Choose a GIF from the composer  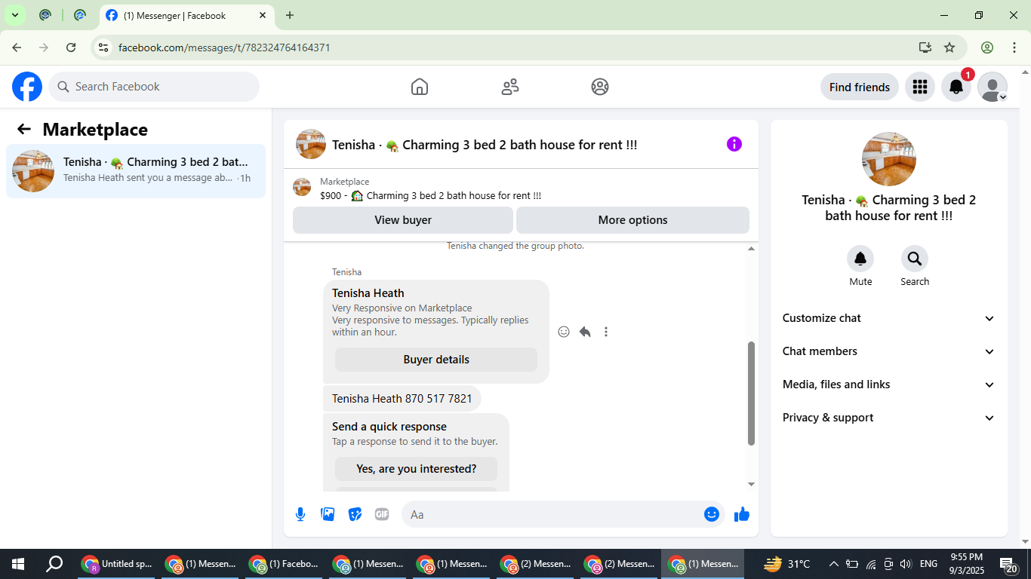(382, 514)
